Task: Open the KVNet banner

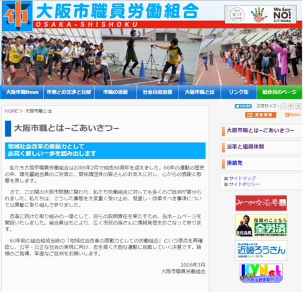Action: click(x=261, y=273)
